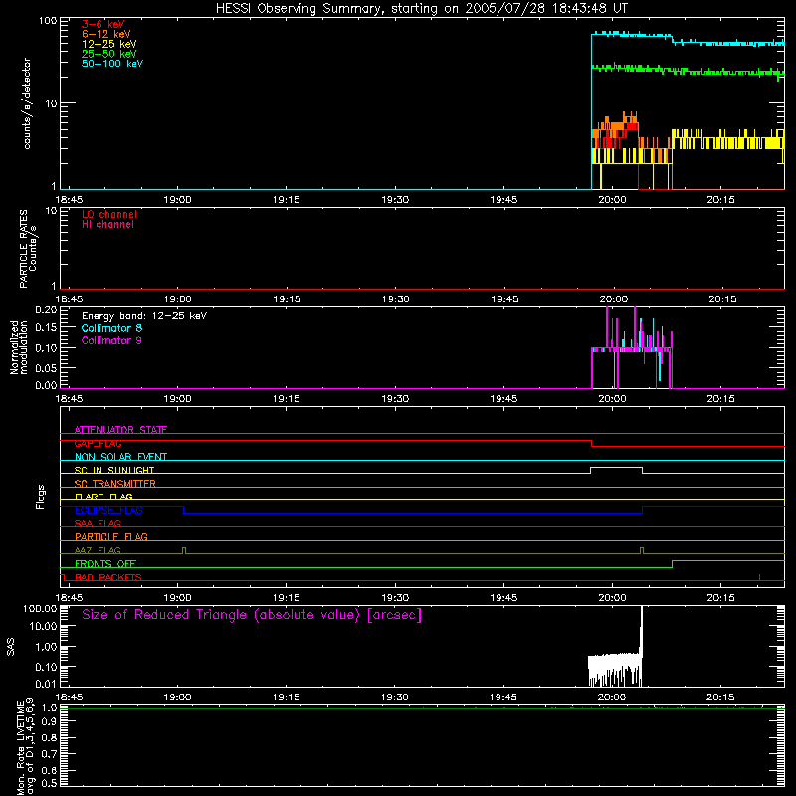Screen dimensions: 796x796
Task: Click the Mon. Rate LIVETIME axis label
Action: [25, 747]
